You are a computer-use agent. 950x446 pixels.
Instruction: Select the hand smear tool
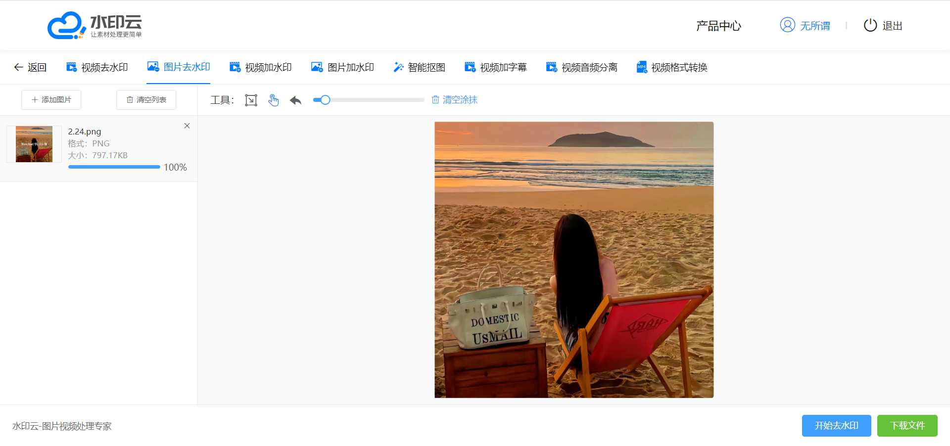(x=274, y=100)
